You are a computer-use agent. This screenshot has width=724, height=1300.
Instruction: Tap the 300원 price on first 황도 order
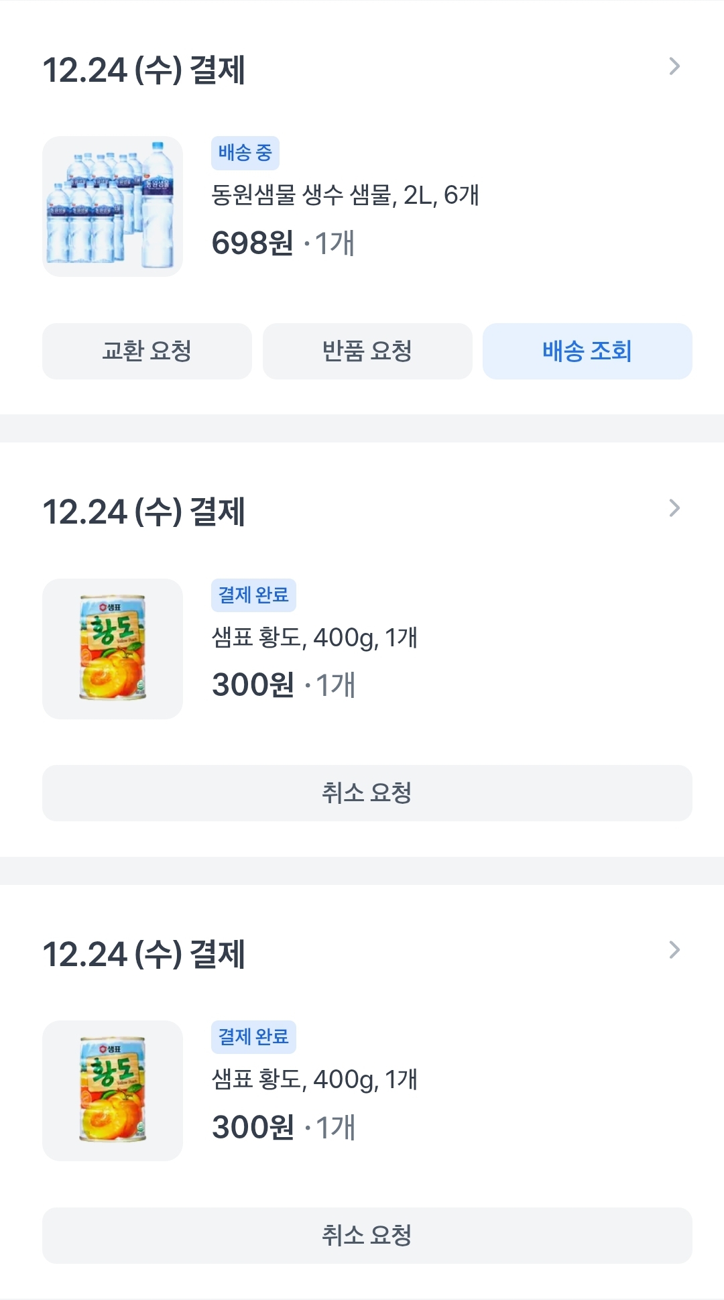tap(253, 685)
